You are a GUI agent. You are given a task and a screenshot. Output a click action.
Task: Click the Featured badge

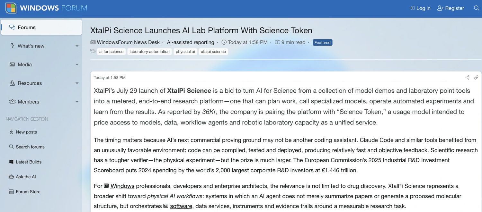tap(322, 42)
